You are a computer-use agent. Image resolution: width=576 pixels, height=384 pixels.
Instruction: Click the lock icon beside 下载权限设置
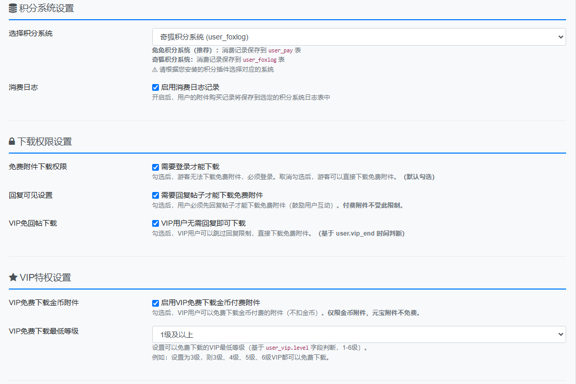pos(12,142)
